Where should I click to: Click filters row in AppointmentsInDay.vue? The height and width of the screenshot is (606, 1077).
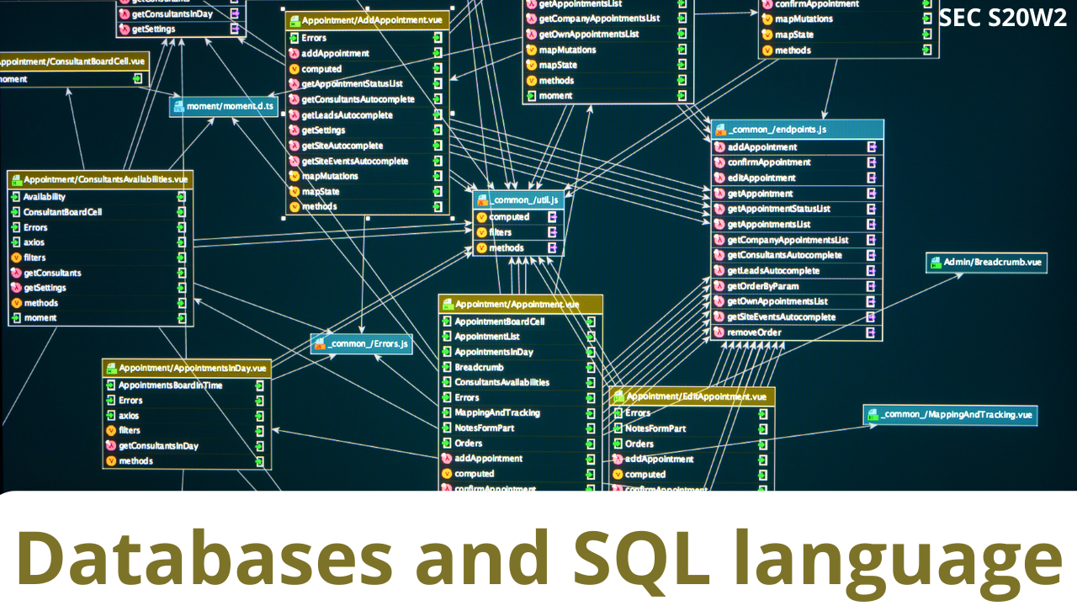point(187,431)
